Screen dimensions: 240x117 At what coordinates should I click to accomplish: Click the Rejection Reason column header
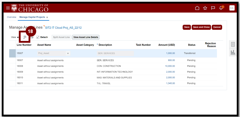click(211, 45)
